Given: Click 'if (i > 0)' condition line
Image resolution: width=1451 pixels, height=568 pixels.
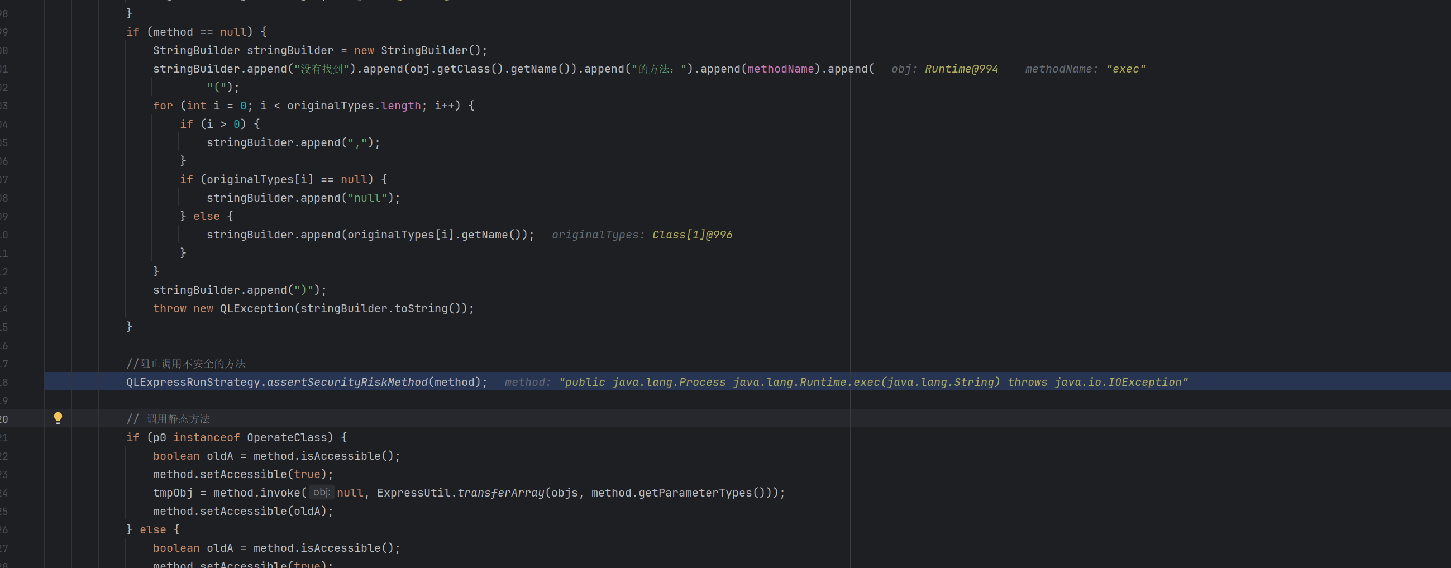Looking at the screenshot, I should [219, 124].
